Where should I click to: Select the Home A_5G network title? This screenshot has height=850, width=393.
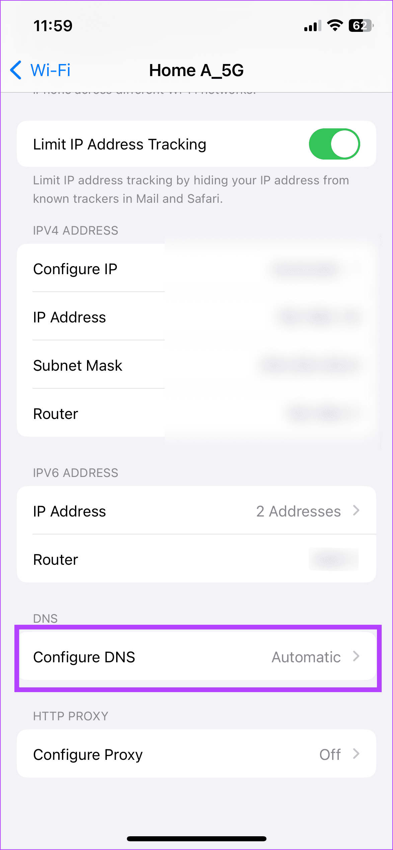[x=196, y=70]
